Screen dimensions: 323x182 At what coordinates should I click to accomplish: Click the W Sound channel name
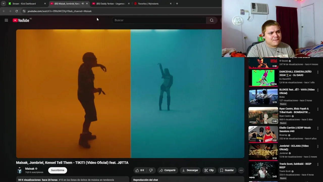pos(284,61)
